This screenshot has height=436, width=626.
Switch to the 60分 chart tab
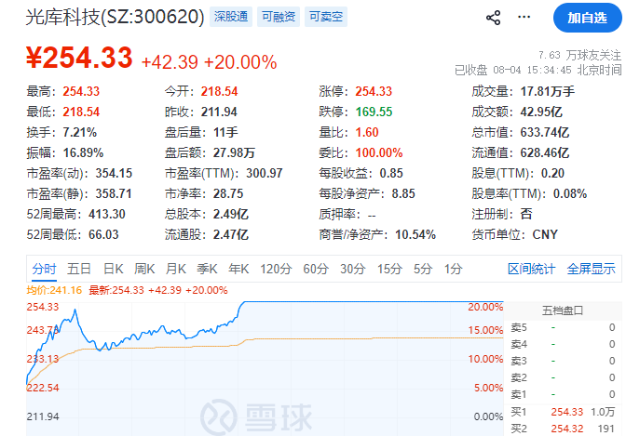point(316,269)
